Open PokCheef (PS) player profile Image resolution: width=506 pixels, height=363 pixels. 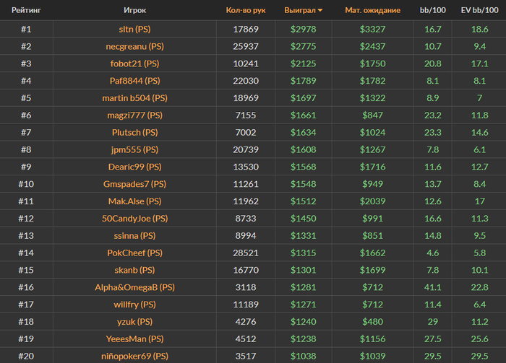(134, 253)
